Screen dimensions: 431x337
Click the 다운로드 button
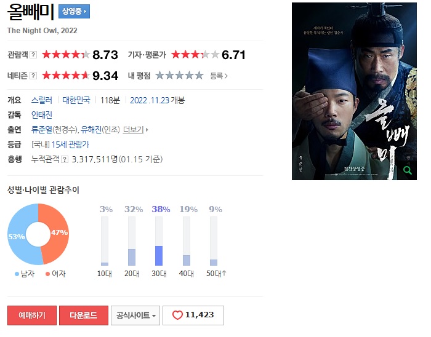pyautogui.click(x=84, y=315)
